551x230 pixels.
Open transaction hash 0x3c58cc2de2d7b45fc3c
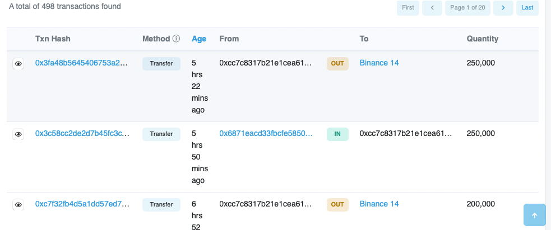[x=82, y=133]
